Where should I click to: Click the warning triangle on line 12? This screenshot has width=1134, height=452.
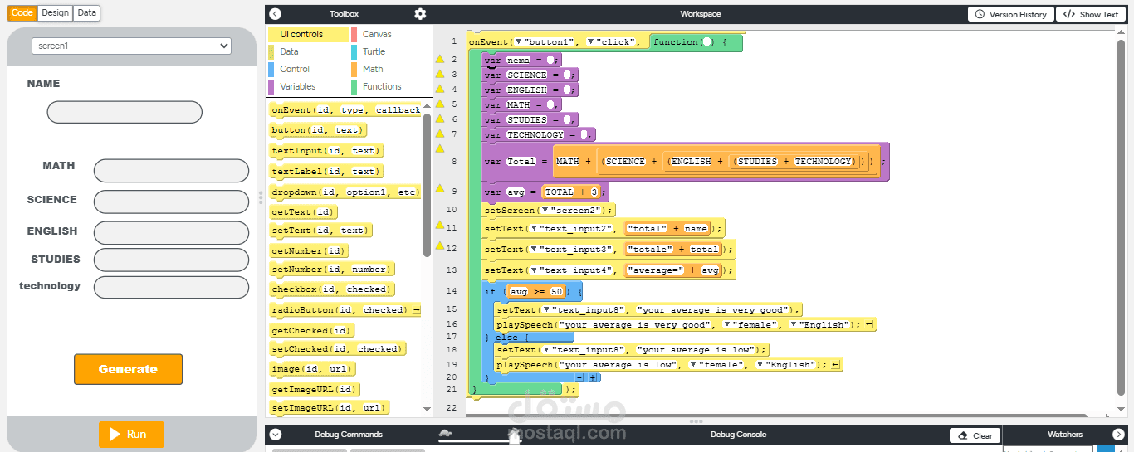pyautogui.click(x=441, y=245)
